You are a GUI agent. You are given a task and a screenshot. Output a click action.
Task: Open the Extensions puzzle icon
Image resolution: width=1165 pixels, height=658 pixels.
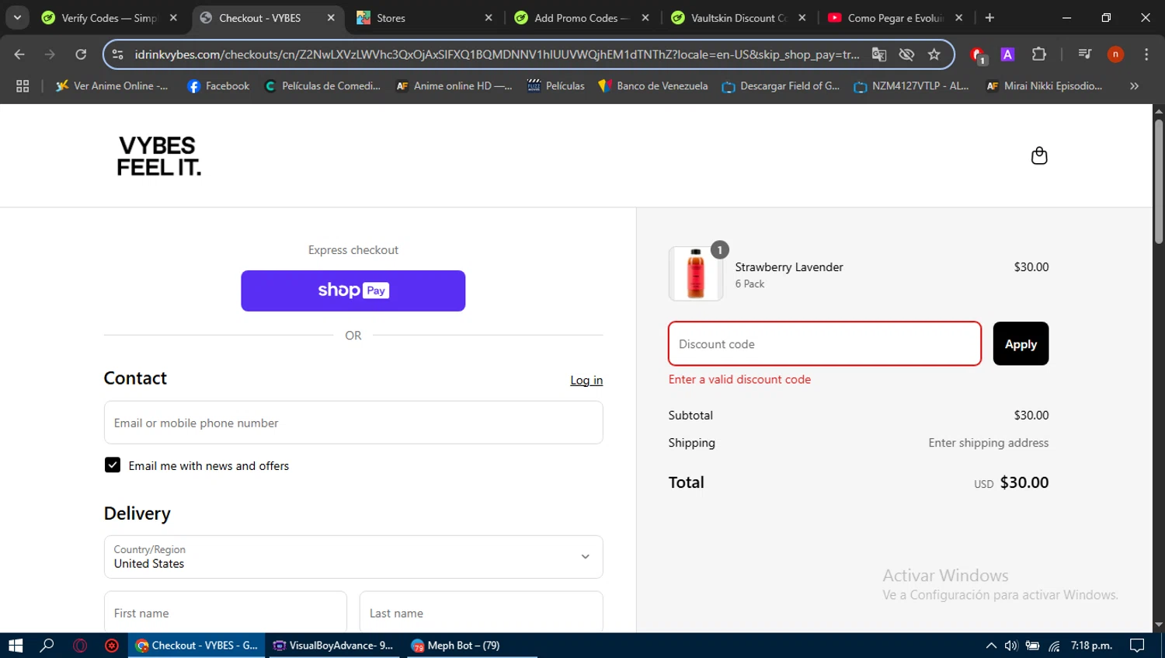(1039, 54)
